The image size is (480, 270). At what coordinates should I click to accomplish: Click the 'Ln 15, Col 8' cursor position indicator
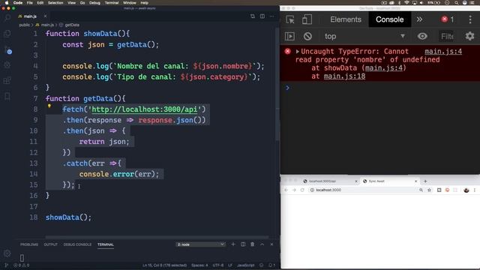coord(165,265)
